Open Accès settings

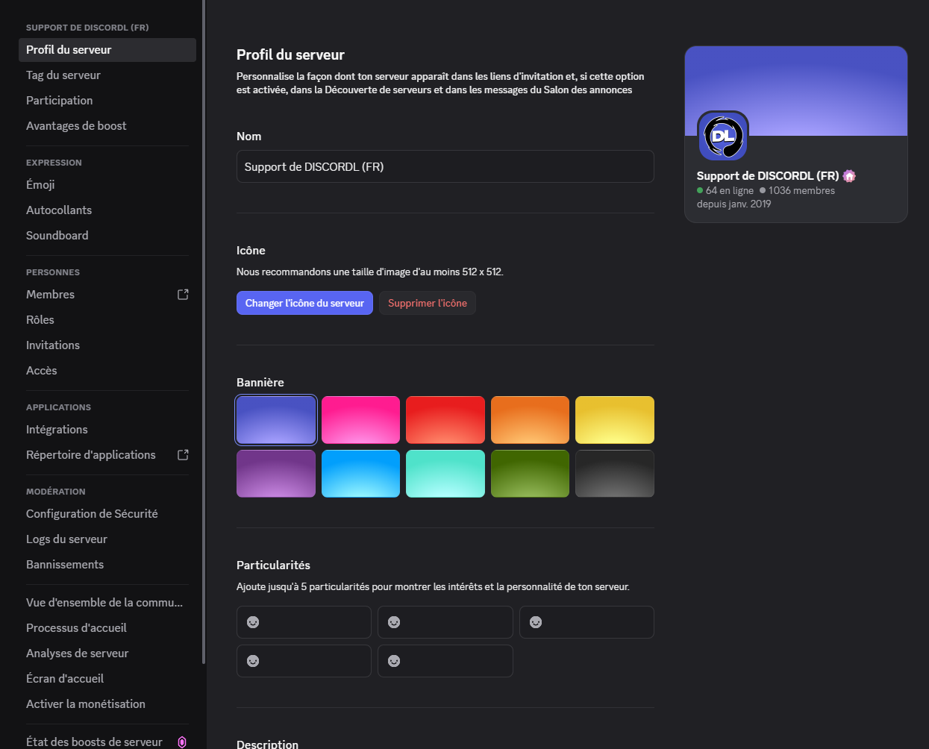[107, 371]
